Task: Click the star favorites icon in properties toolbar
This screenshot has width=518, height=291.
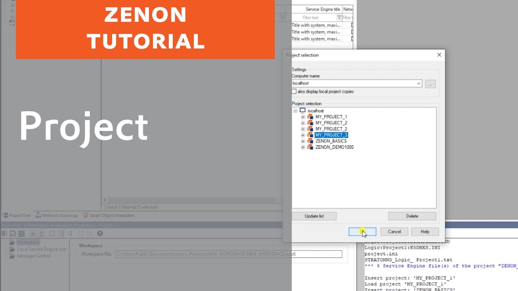Action: [33, 233]
